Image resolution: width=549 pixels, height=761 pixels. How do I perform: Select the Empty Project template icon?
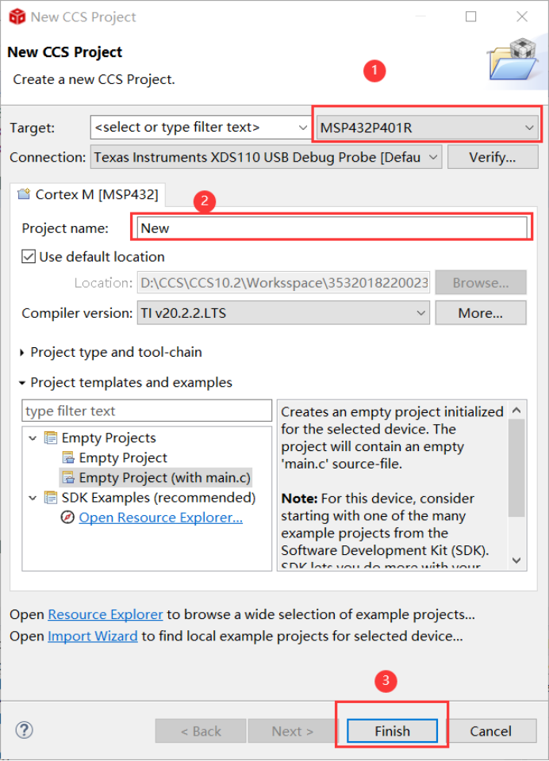68,457
